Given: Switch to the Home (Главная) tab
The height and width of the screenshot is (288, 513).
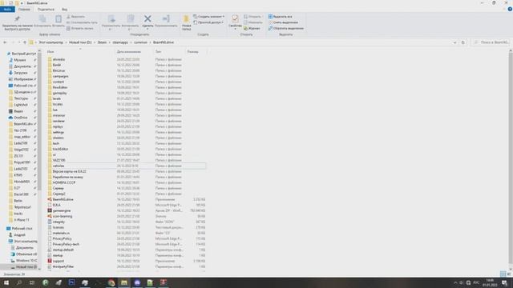Looking at the screenshot, I should click(x=24, y=10).
